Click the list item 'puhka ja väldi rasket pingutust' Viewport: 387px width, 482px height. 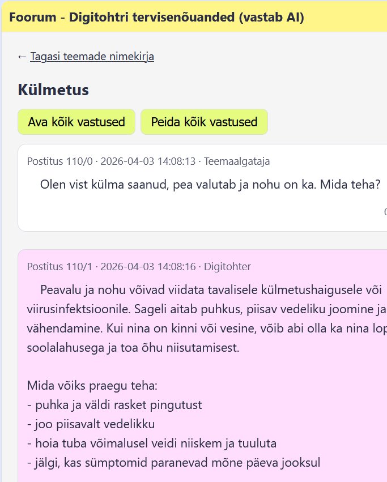(x=114, y=405)
